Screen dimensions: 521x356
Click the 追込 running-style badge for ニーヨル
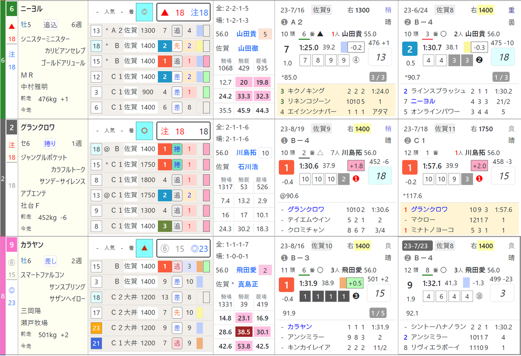click(x=50, y=25)
